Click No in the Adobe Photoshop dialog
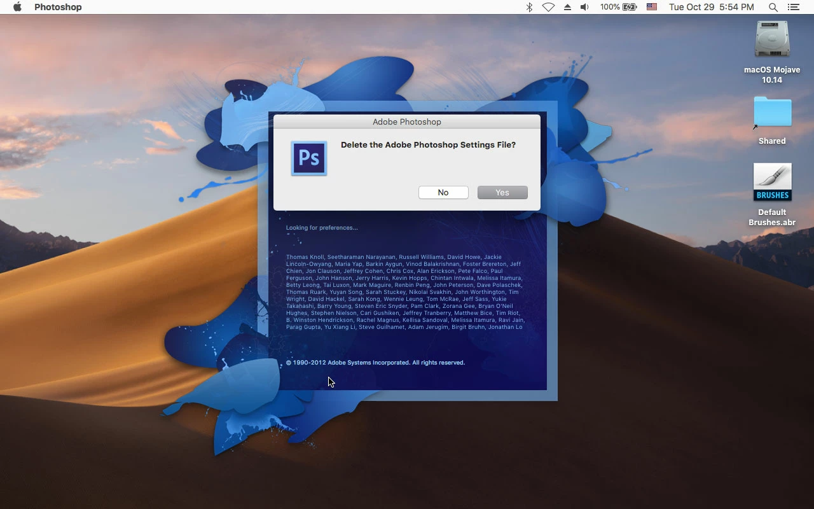 click(x=443, y=192)
